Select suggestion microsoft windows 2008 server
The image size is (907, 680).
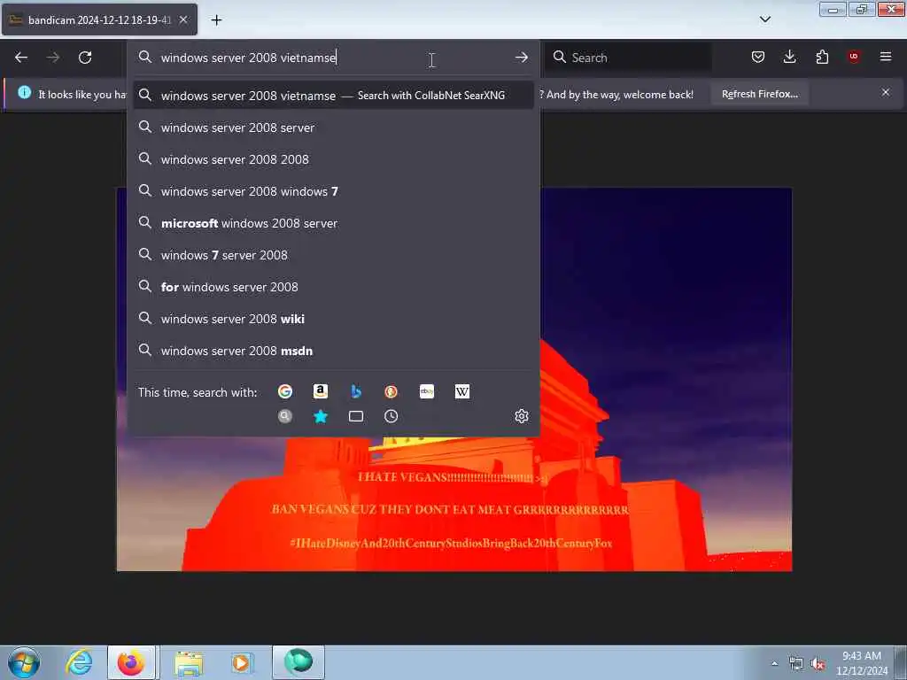pos(333,222)
